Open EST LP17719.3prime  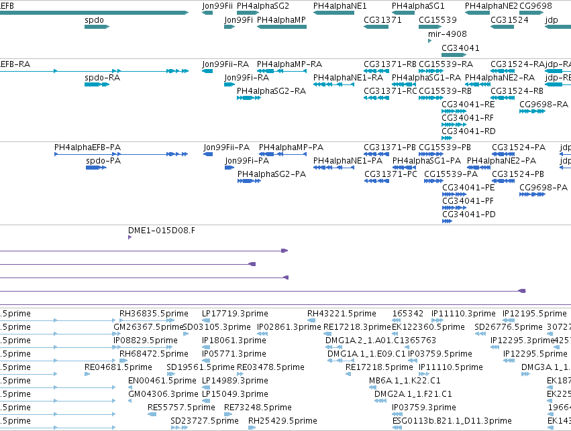pyautogui.click(x=206, y=320)
